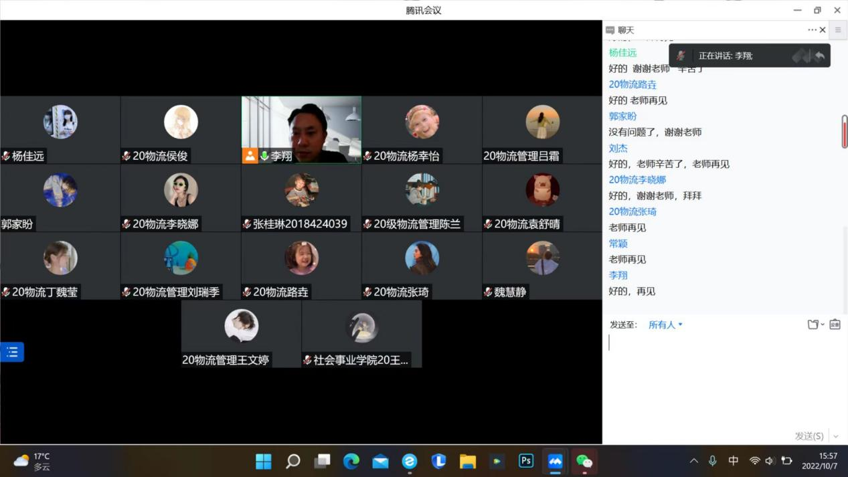Click sender name 20物流李晓娜 in chat
Screen dimensions: 848x477
point(637,179)
